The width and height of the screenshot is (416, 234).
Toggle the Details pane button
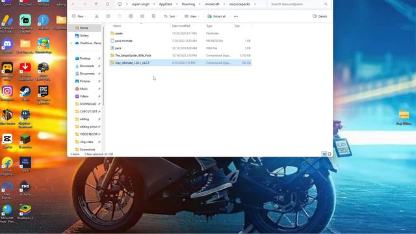click(x=320, y=16)
